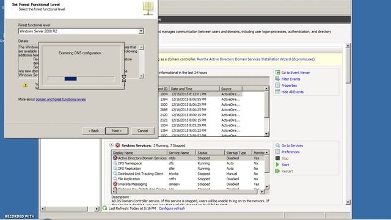Open Go to Event Viewer link
The width and height of the screenshot is (391, 220).
click(296, 73)
